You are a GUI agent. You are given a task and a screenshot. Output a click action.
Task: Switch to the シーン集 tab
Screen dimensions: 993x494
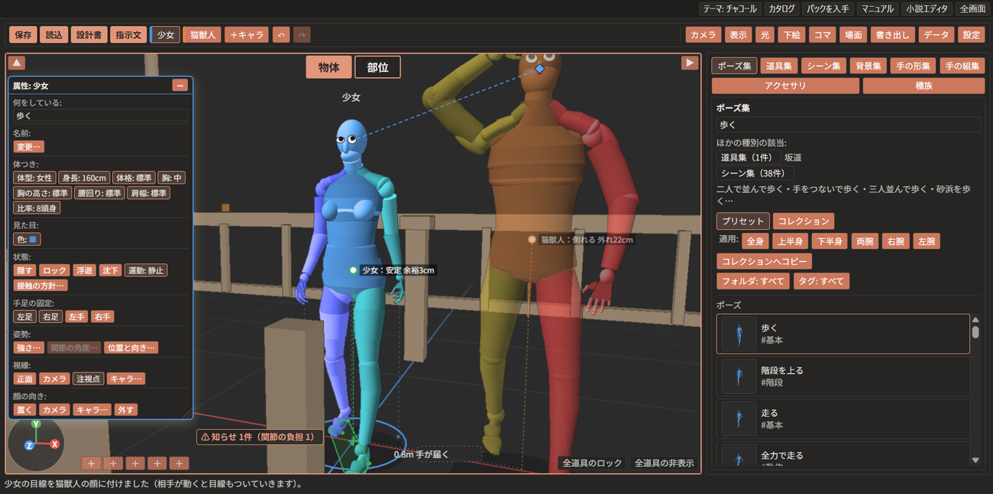point(823,66)
